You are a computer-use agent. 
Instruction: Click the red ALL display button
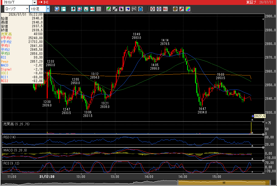coord(165,9)
